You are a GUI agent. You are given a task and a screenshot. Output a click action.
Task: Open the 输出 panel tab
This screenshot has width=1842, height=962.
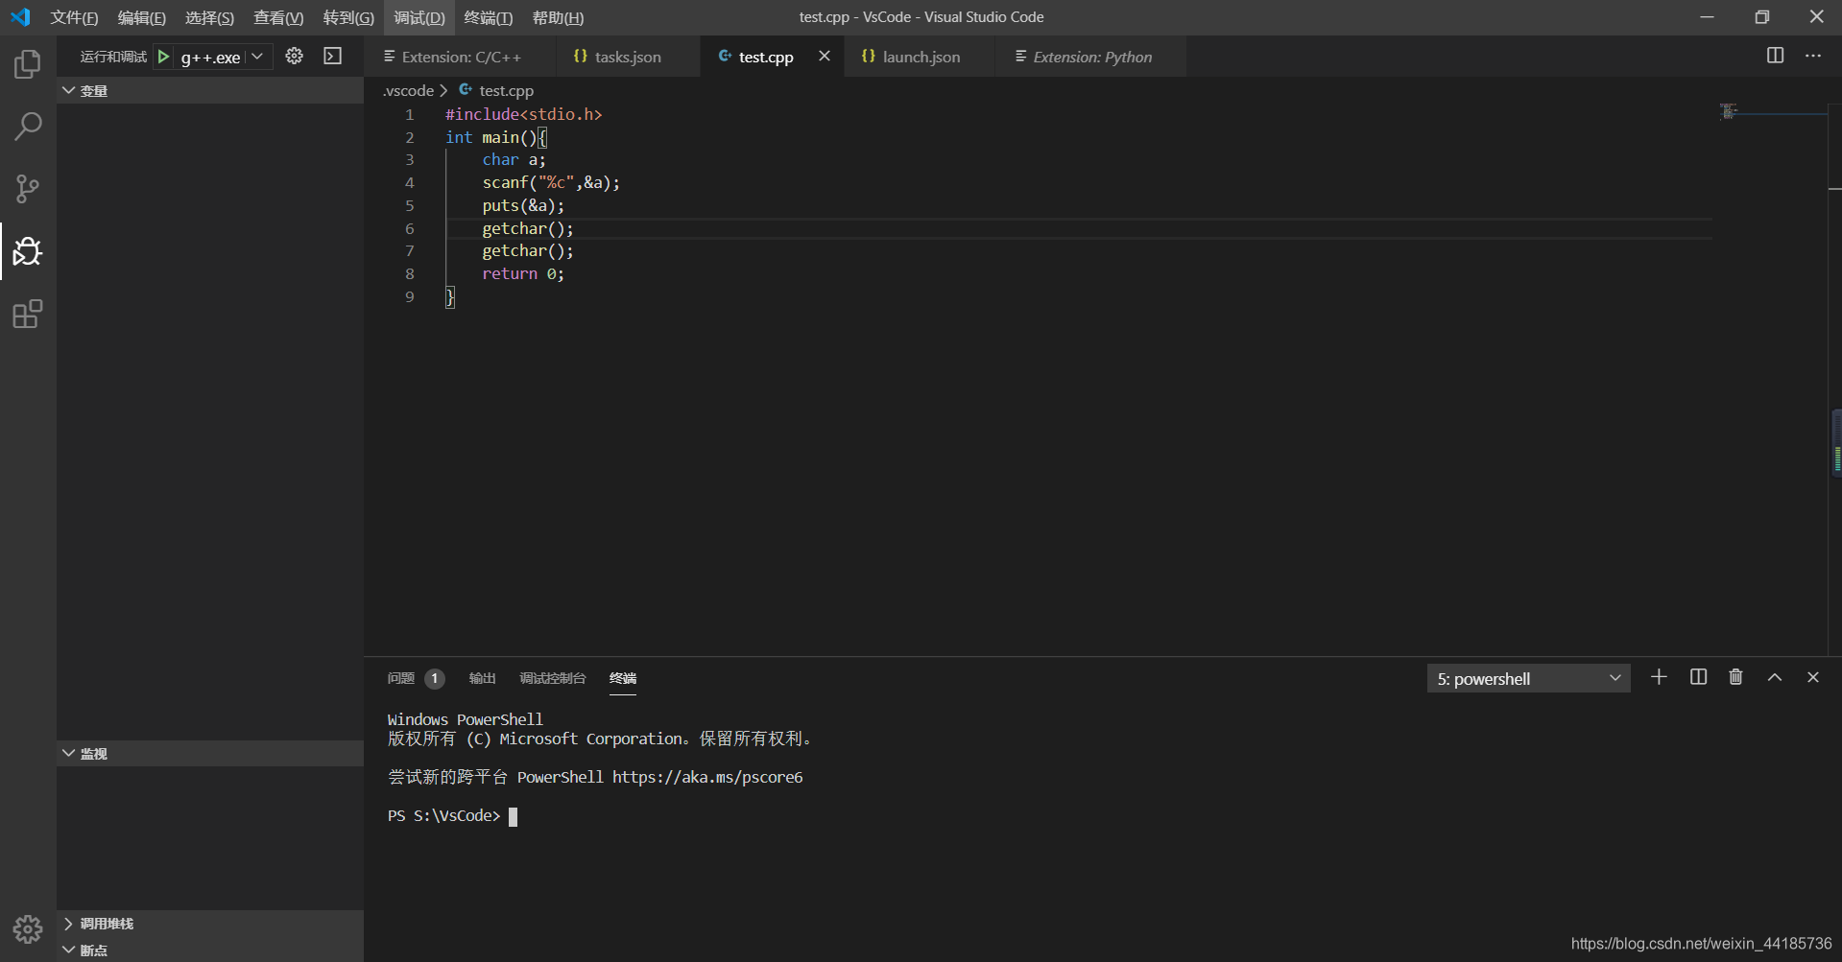tap(482, 678)
